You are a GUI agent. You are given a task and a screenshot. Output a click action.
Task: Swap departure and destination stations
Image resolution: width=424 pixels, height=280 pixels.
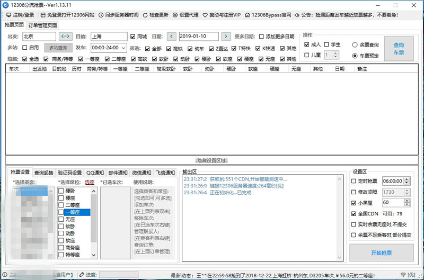65,36
